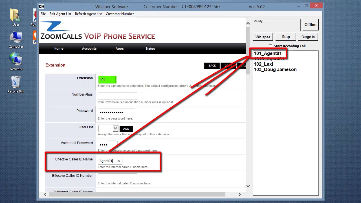Click the ADD button next to User List
This screenshot has height=203, width=361.
click(x=126, y=129)
